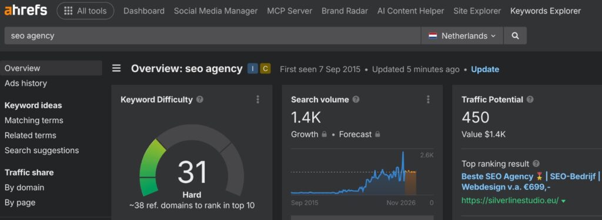The image size is (602, 220).
Task: Click the yellow 'C' intent badge
Action: tap(265, 69)
